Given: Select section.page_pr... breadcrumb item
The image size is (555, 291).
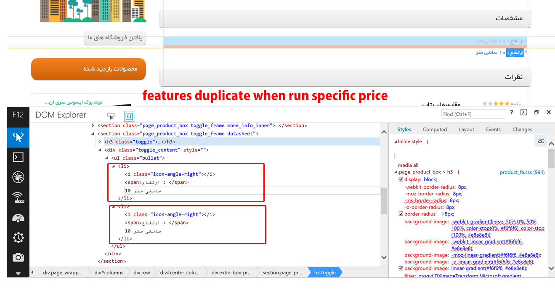Looking at the screenshot, I should [282, 272].
